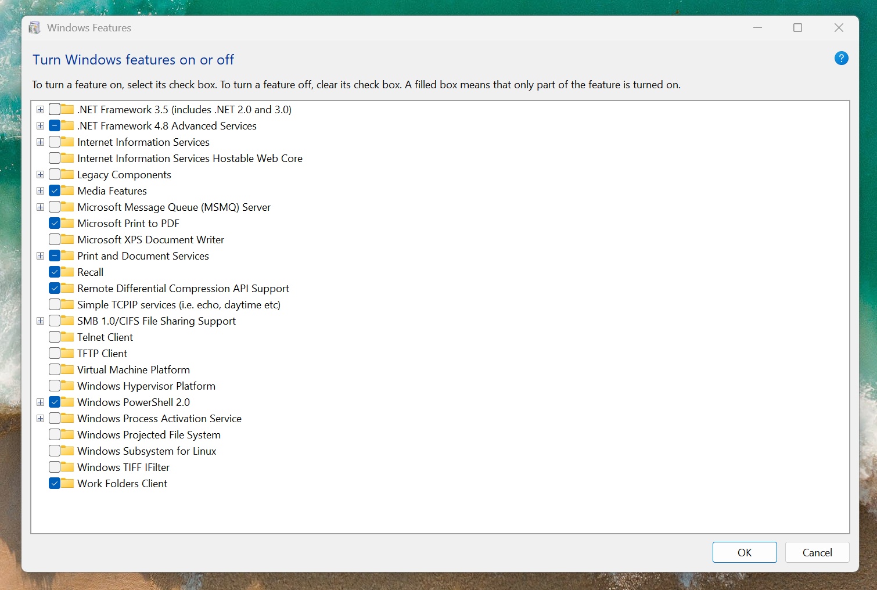Click the folder icon next to Virtual Machine Platform
Image resolution: width=877 pixels, height=590 pixels.
click(x=66, y=369)
